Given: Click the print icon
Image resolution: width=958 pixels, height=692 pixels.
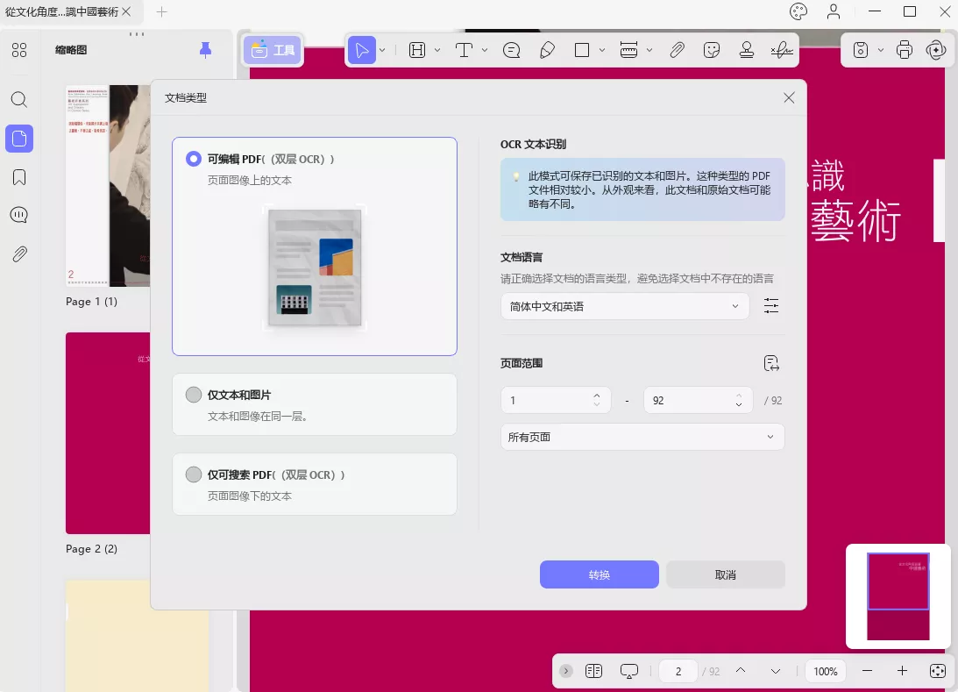Looking at the screenshot, I should click(904, 50).
